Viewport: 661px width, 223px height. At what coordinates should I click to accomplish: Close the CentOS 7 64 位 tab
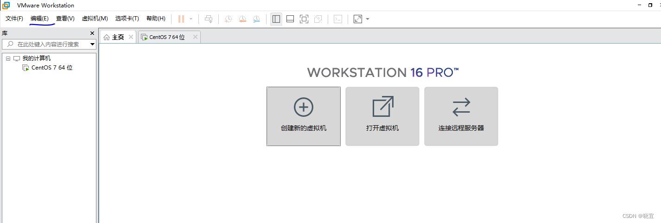[195, 37]
